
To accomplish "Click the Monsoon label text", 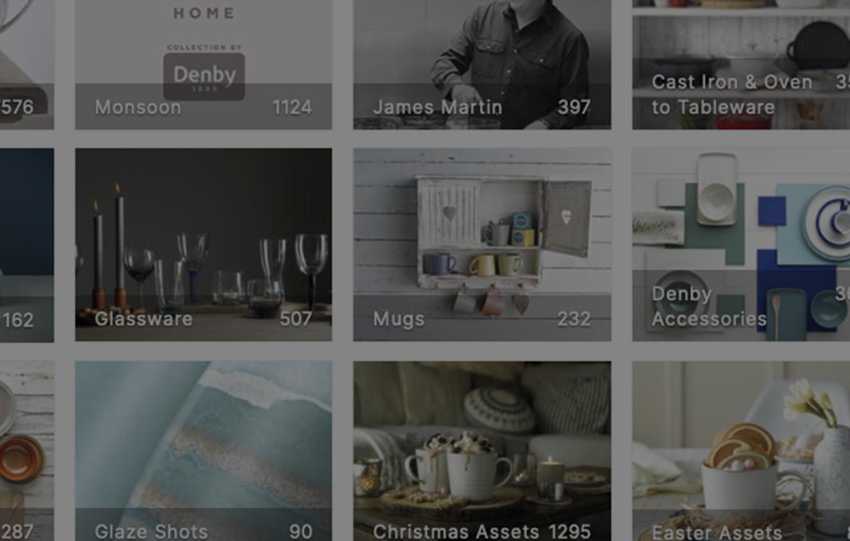I will click(138, 108).
